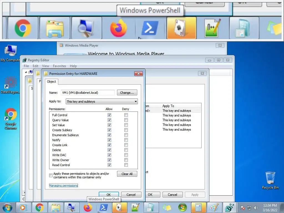
Task: Enable apply permissions within this container only
Action: pos(51,175)
